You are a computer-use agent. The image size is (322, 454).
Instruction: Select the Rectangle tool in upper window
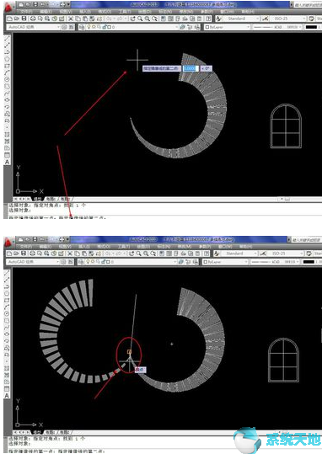(x=8, y=66)
